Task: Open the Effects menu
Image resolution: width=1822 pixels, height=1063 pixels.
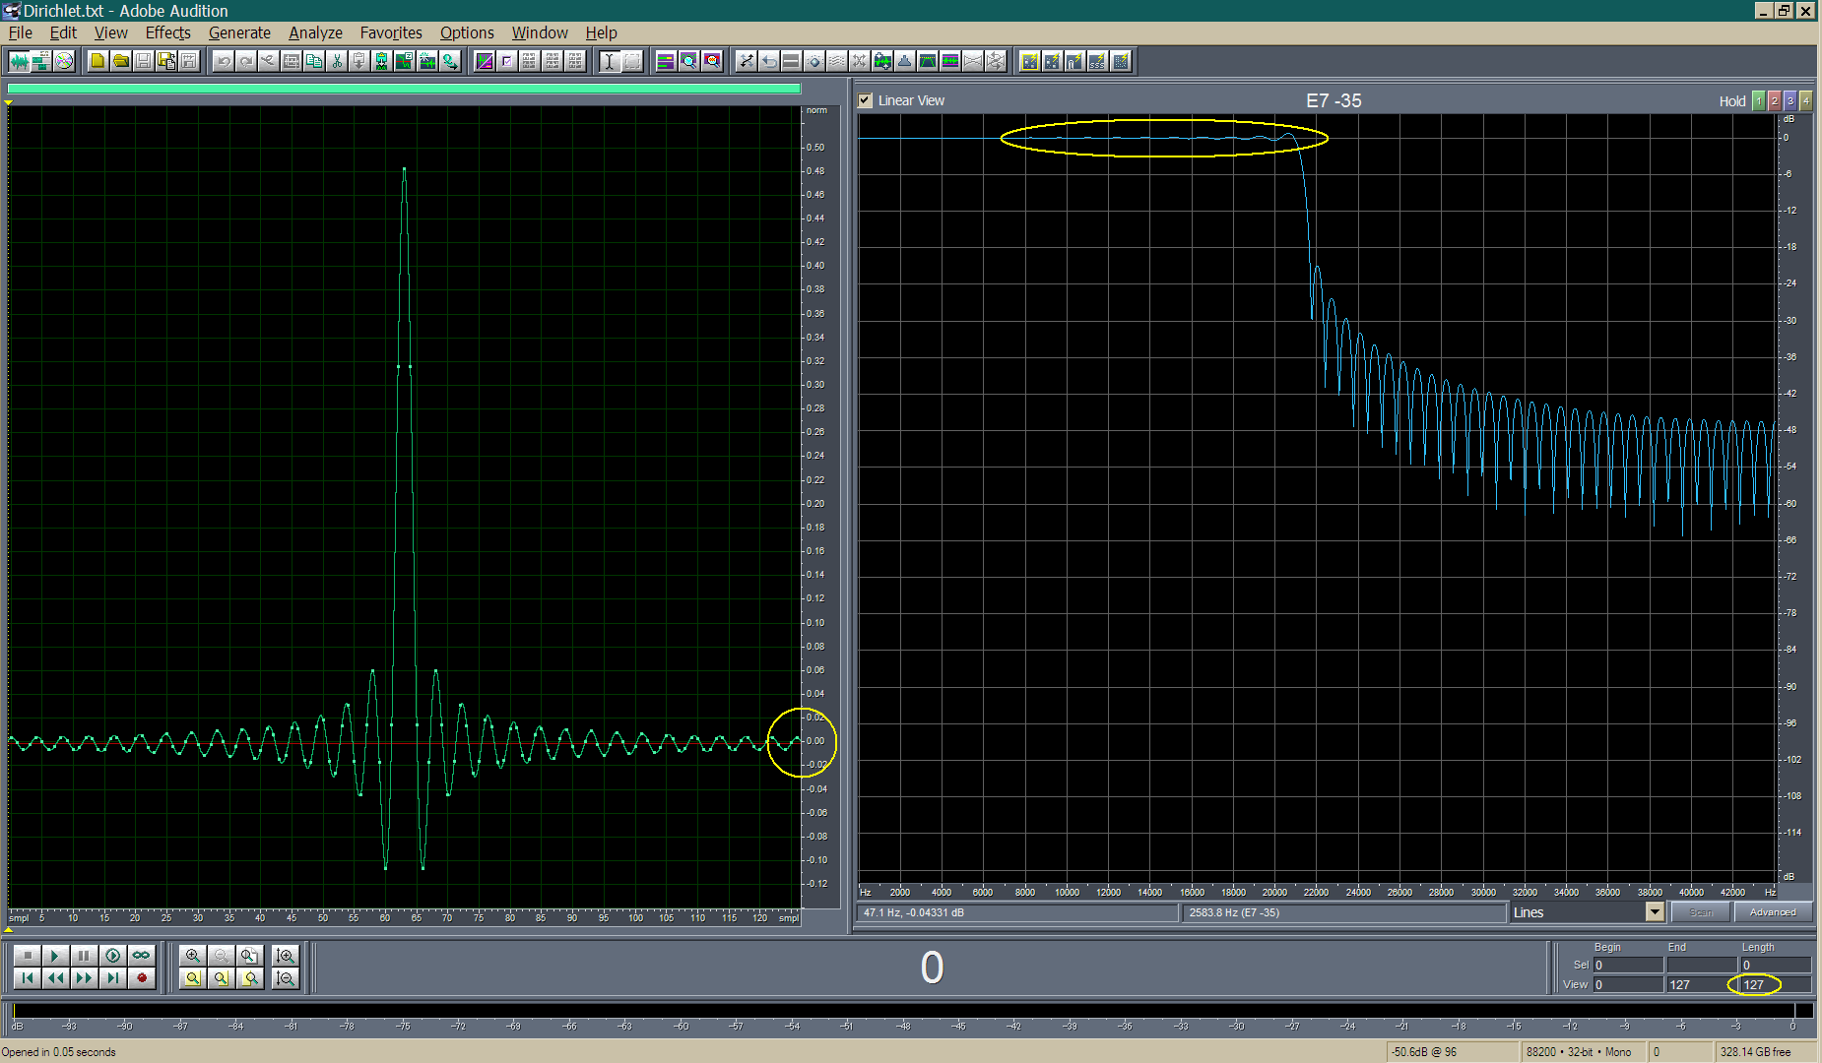Action: (167, 32)
